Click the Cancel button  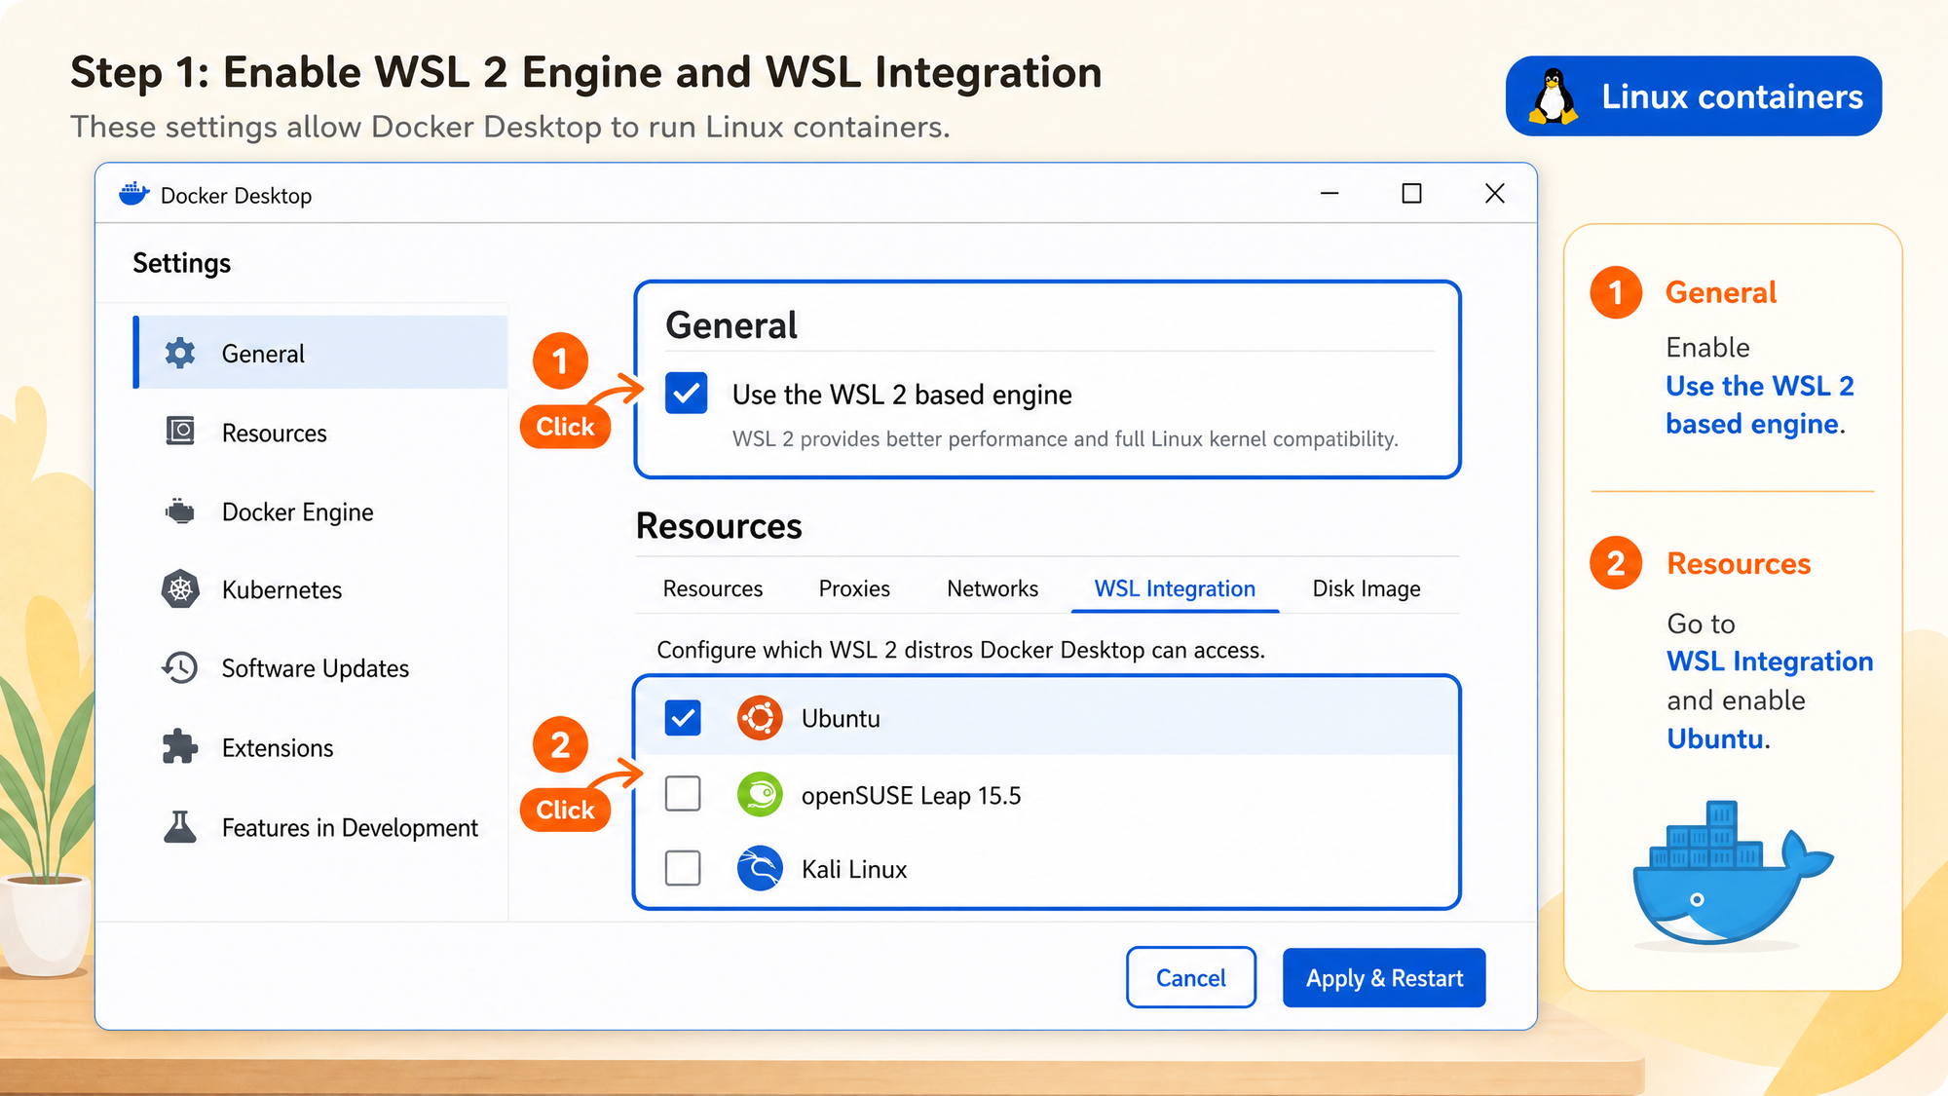[1191, 977]
